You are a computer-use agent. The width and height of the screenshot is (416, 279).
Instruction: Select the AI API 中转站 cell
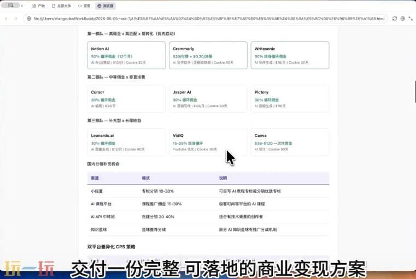[103, 216]
